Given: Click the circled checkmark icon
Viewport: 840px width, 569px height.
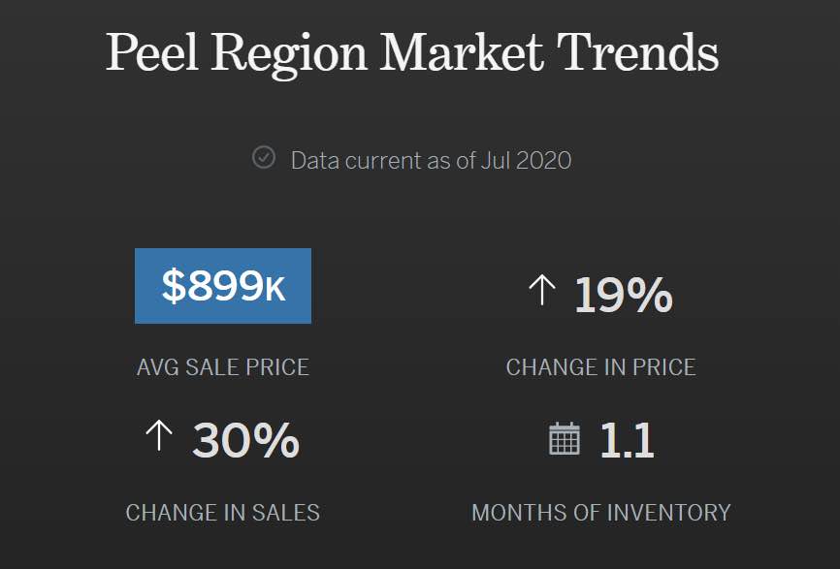Looking at the screenshot, I should point(264,158).
